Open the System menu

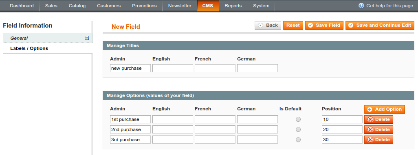click(x=261, y=6)
